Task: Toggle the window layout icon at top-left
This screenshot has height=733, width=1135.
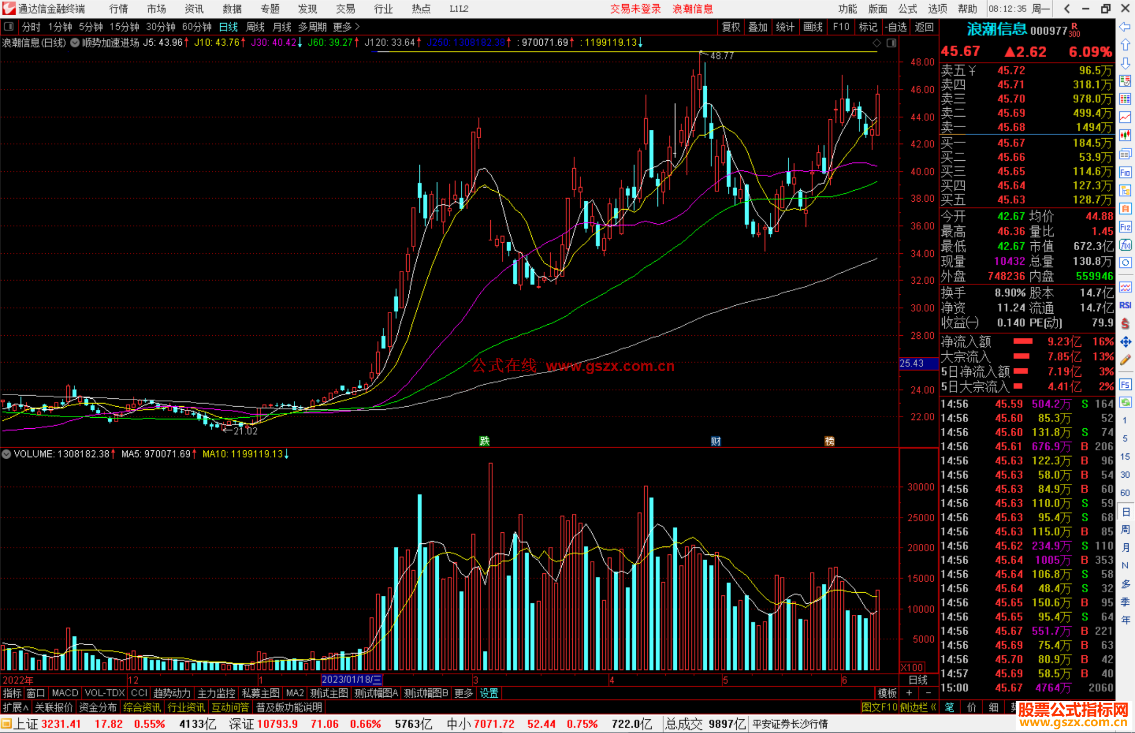Action: coord(8,26)
